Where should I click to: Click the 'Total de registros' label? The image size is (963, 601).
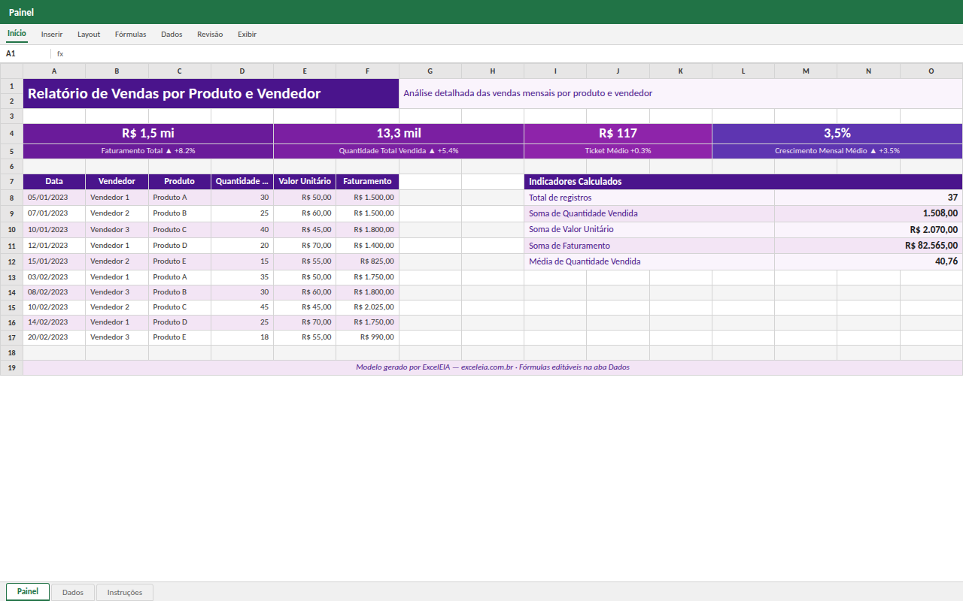pos(649,198)
